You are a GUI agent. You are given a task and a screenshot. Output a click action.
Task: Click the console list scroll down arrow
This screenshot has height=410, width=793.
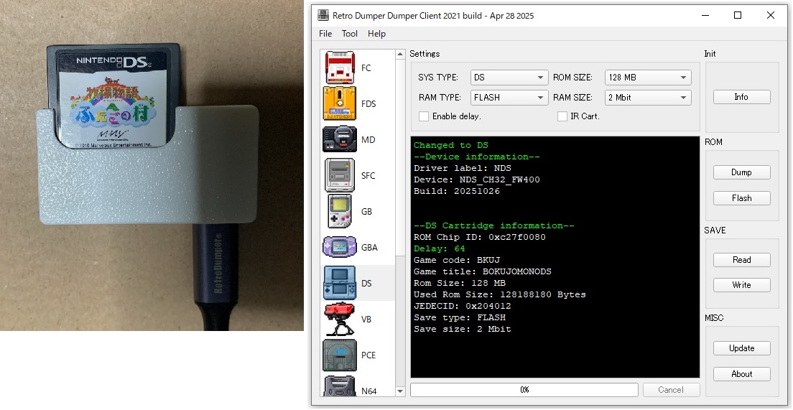[x=401, y=391]
